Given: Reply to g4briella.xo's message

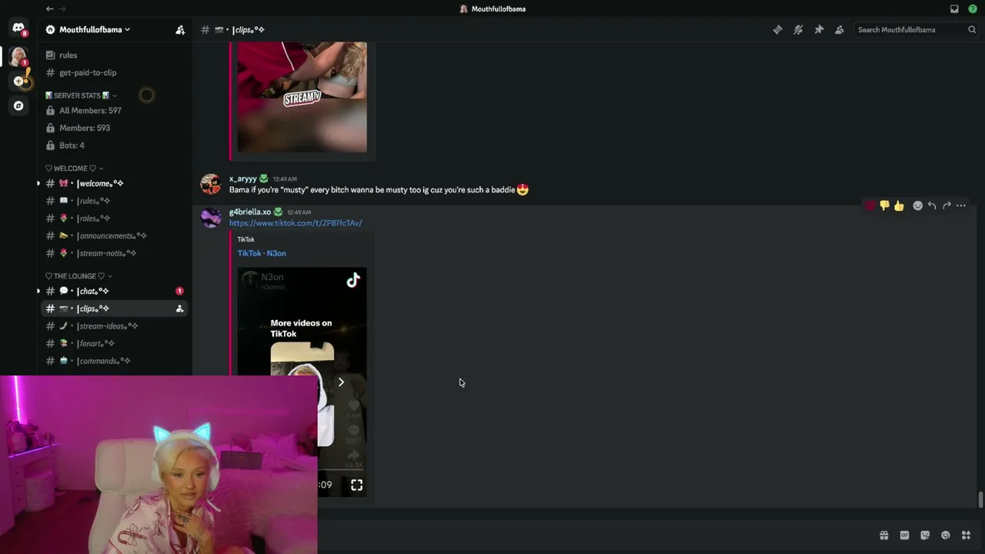Looking at the screenshot, I should click(x=932, y=205).
